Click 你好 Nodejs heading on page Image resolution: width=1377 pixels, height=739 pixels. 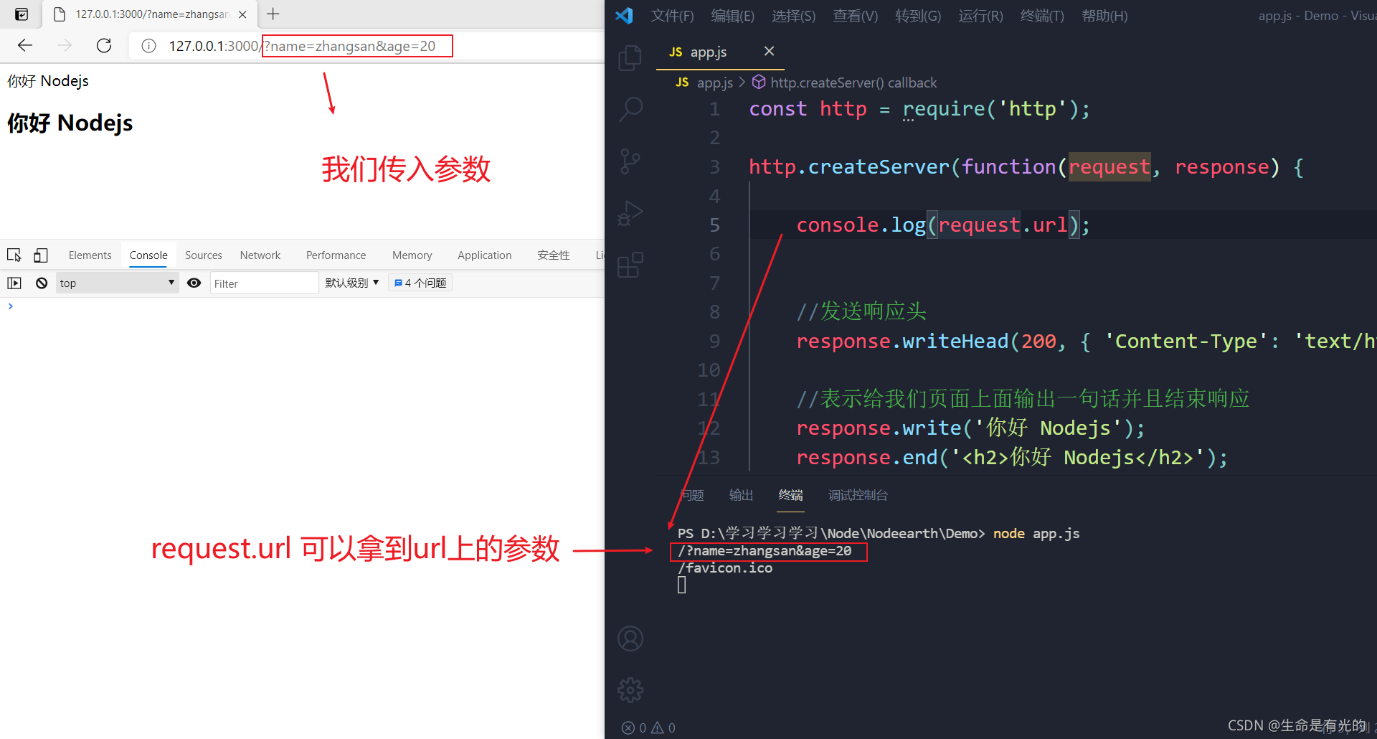(70, 123)
